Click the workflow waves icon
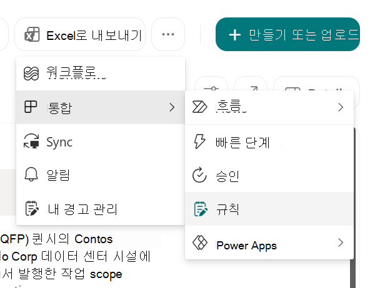This screenshot has height=288, width=385. (31, 74)
